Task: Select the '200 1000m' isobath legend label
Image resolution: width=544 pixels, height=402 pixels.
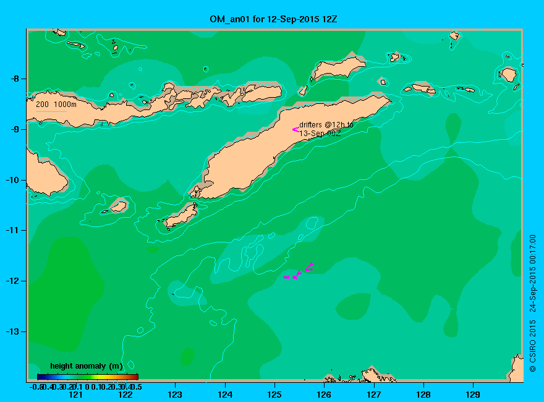Action: 56,104
